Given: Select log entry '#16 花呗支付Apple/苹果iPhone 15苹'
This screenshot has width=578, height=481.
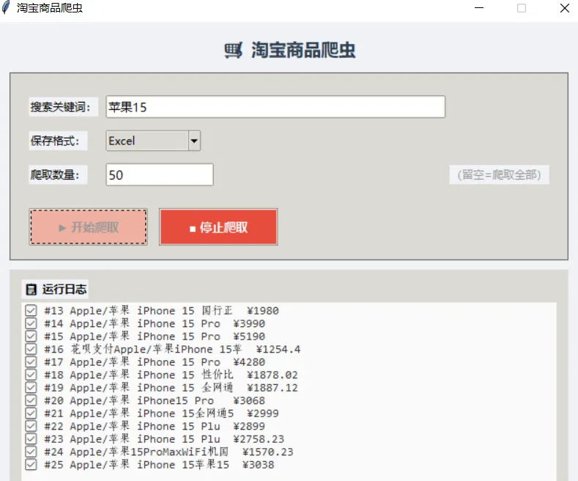Looking at the screenshot, I should [x=143, y=349].
